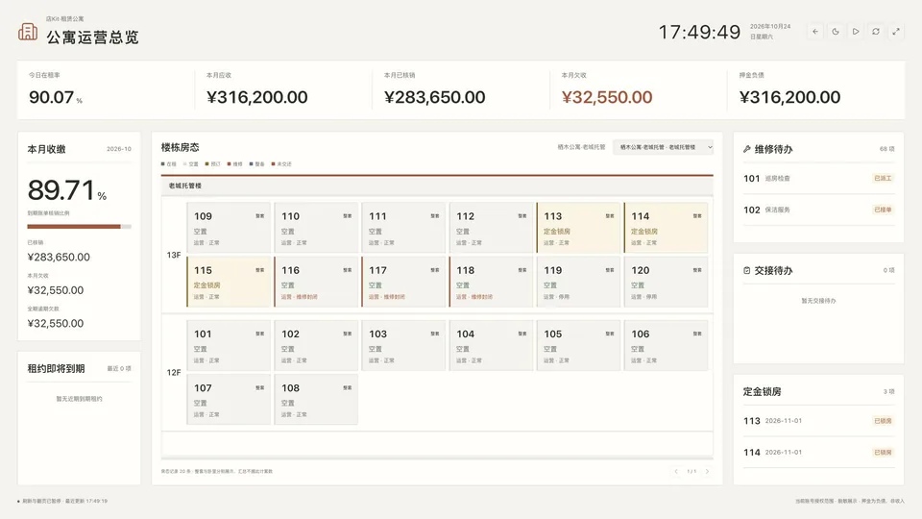Click the 89.71% collection rate value
922x519 pixels.
(x=67, y=190)
